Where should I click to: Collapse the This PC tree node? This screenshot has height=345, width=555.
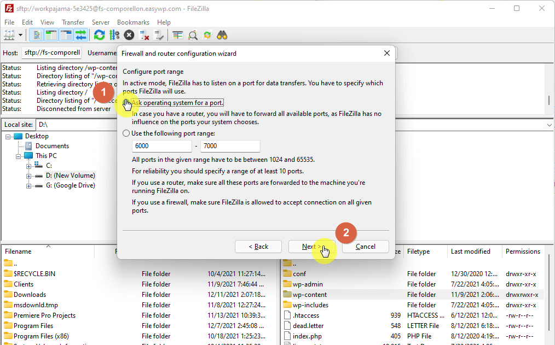tap(19, 156)
